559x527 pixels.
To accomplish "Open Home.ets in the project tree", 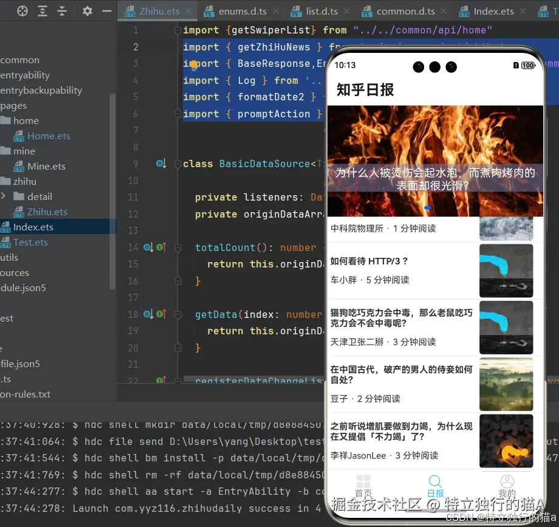I will (49, 136).
